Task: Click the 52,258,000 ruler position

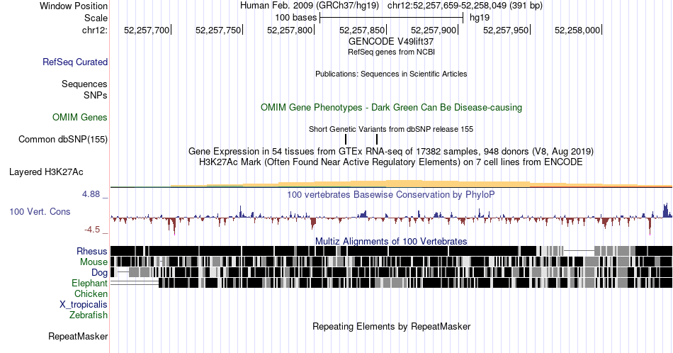Action: [x=578, y=30]
